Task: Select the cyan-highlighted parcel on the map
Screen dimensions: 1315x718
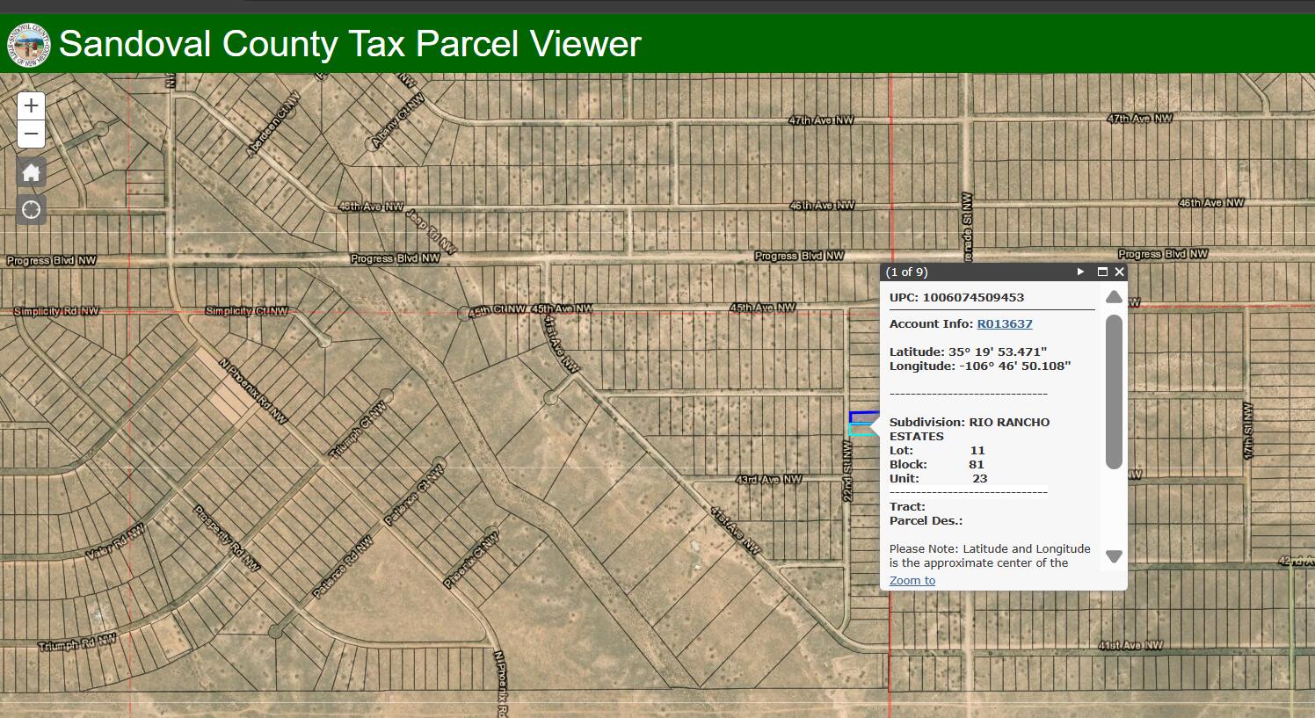Action: pyautogui.click(x=862, y=430)
